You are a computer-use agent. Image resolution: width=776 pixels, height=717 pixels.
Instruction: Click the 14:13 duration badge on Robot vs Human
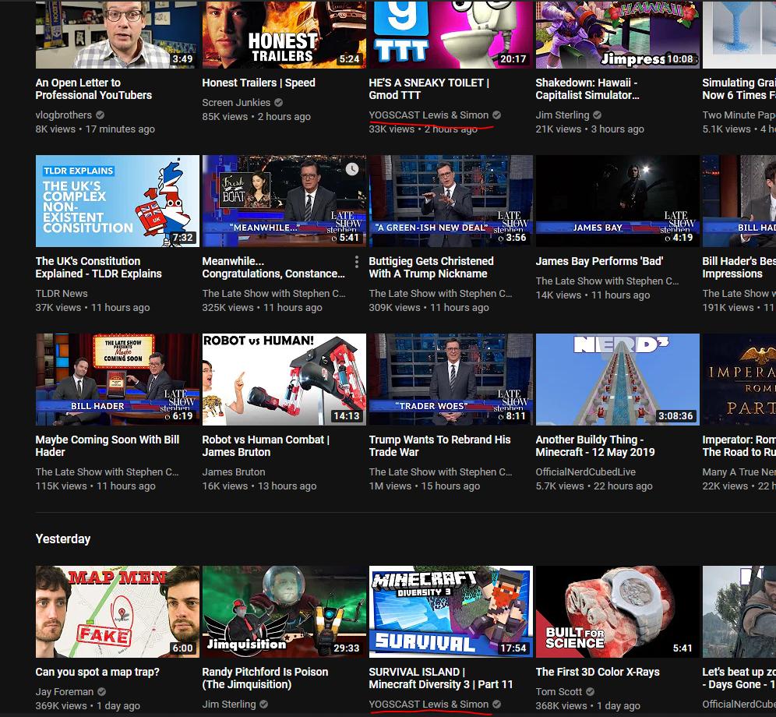tap(347, 416)
